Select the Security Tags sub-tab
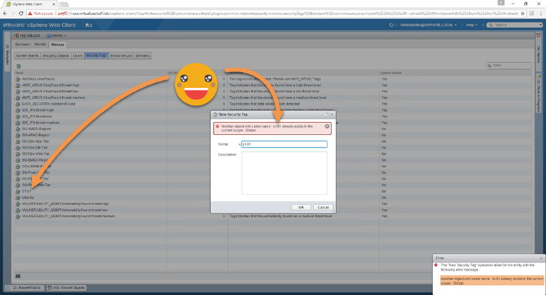This screenshot has width=546, height=295. point(96,56)
